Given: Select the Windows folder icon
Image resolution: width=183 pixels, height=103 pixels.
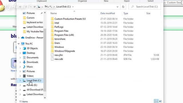Looking at the screenshot, I should point(52,47).
